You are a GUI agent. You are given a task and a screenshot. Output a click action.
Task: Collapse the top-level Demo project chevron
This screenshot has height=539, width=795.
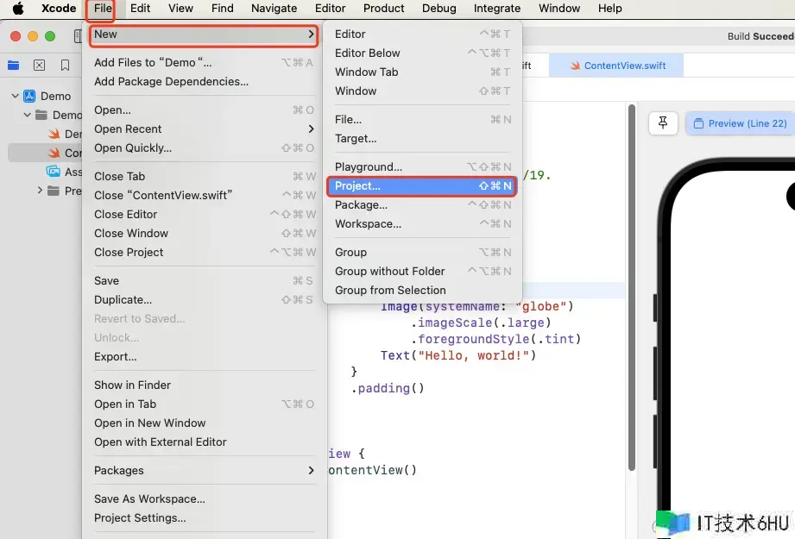16,96
